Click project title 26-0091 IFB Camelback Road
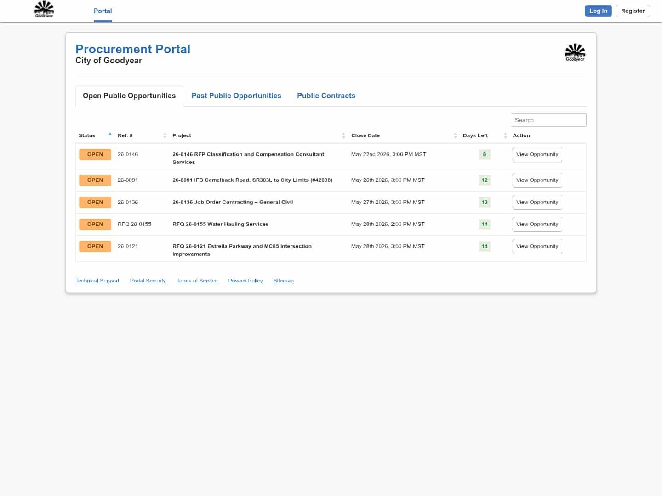Viewport: 662px width, 496px height. click(252, 180)
